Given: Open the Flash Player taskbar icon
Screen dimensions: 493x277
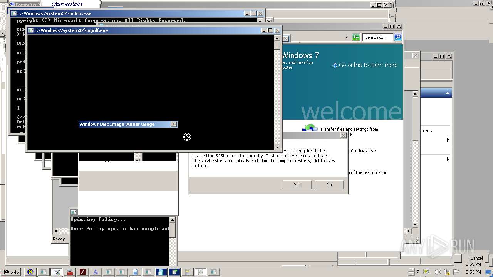Looking at the screenshot, I should tap(83, 272).
